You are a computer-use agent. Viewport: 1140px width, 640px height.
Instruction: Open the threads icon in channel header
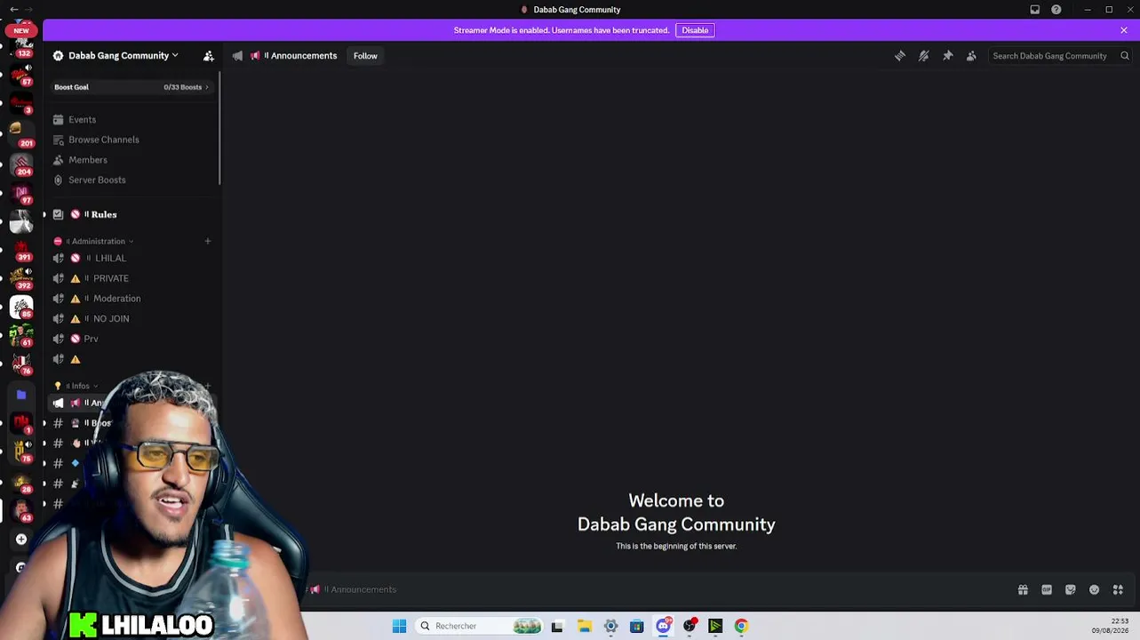click(900, 56)
